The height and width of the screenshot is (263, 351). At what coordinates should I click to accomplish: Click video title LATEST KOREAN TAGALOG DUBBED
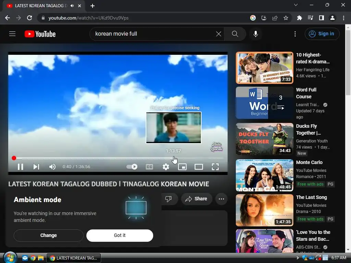(109, 184)
